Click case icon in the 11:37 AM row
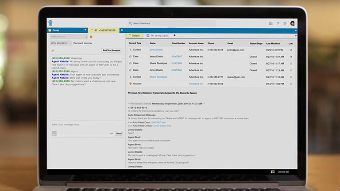Image resolution: width=340 pixels, height=191 pixels. 131,57
